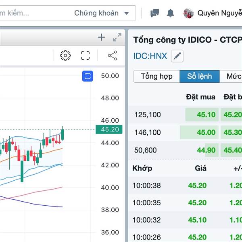Click the Tổng công ty IDICO company title
This screenshot has width=242, height=242.
click(x=188, y=40)
